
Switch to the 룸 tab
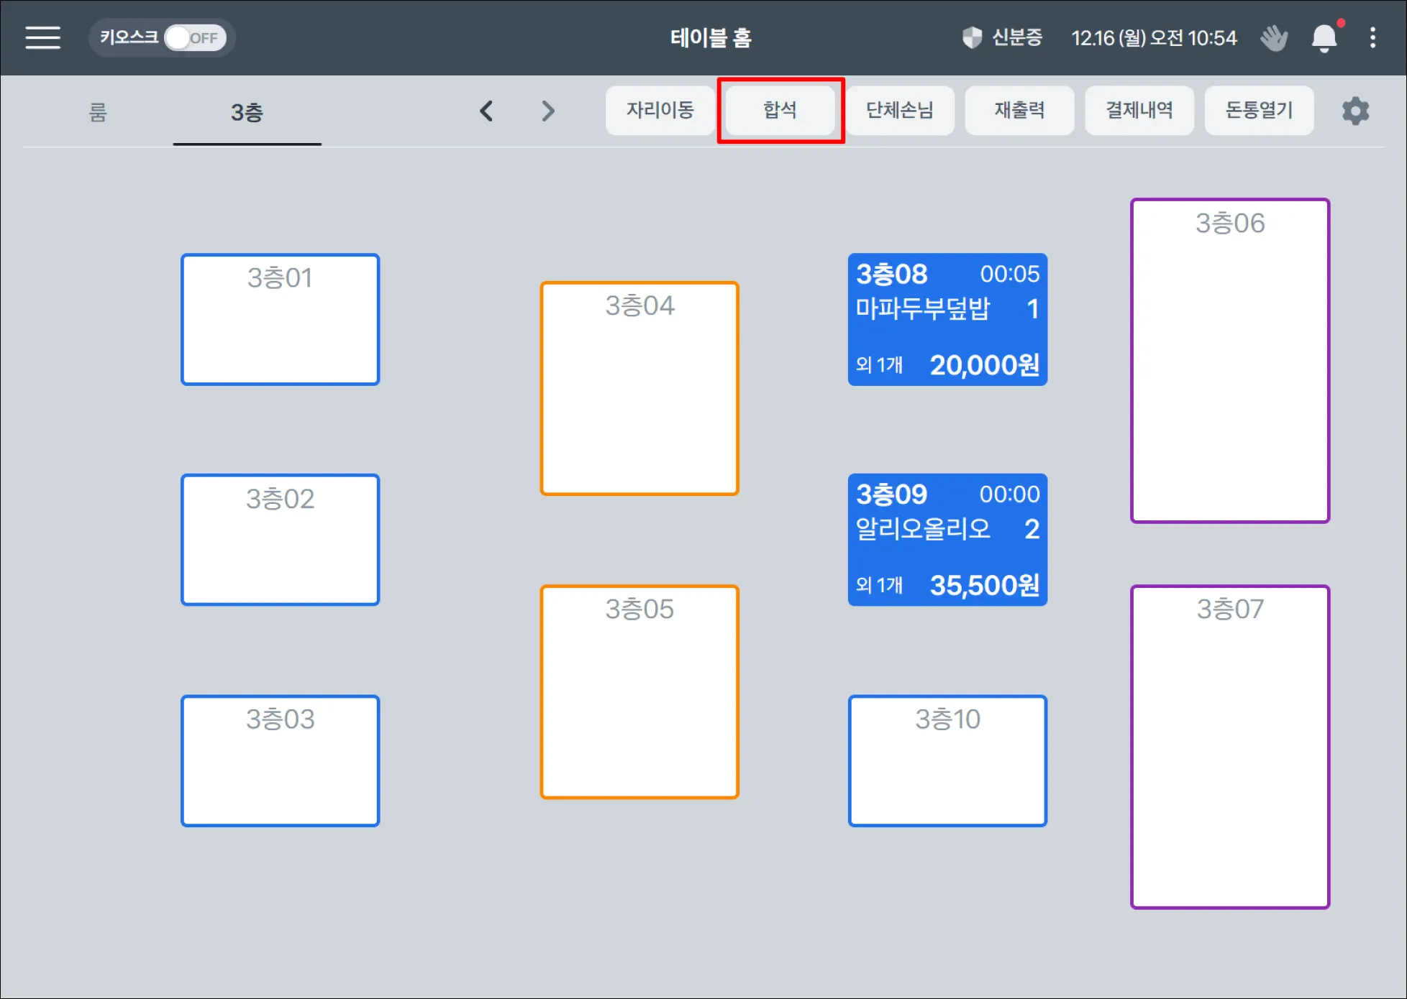pos(98,112)
